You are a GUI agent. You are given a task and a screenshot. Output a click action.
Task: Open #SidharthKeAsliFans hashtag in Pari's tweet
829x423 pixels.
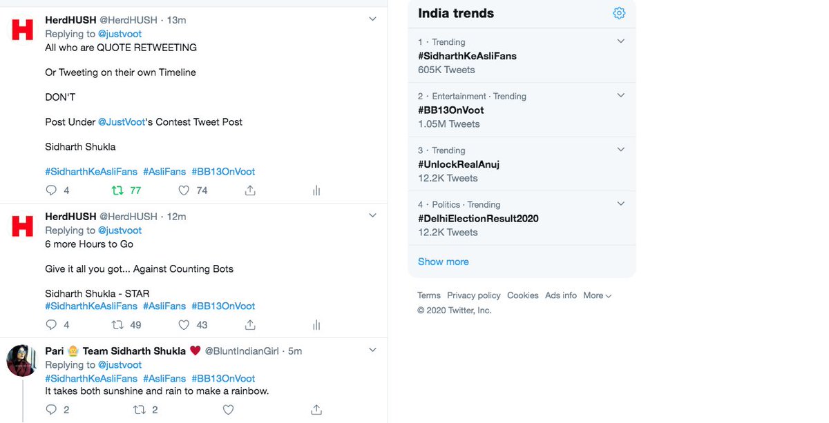(91, 379)
